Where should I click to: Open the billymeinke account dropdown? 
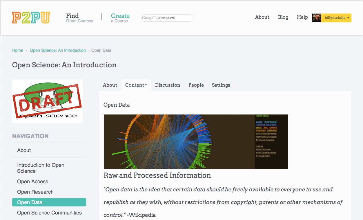(x=336, y=18)
